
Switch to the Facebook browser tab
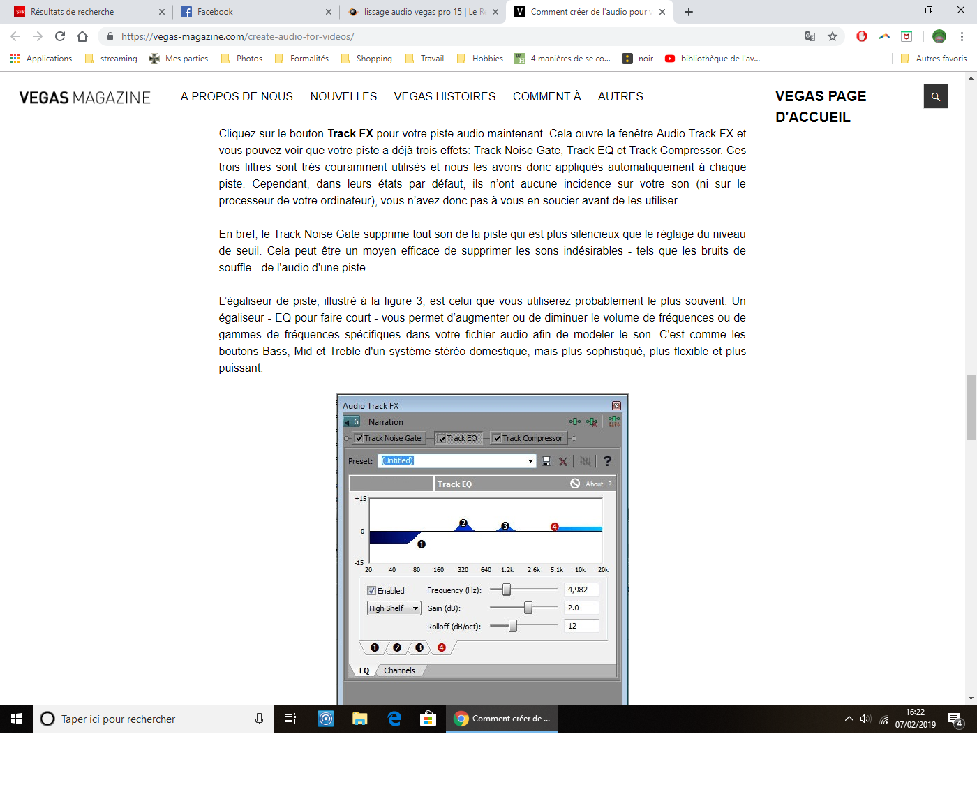point(255,12)
